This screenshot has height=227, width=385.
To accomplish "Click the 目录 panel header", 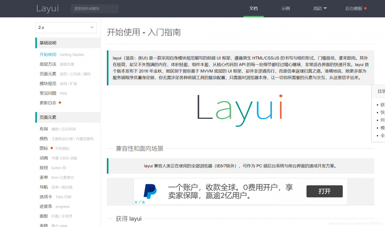I will point(378,91).
